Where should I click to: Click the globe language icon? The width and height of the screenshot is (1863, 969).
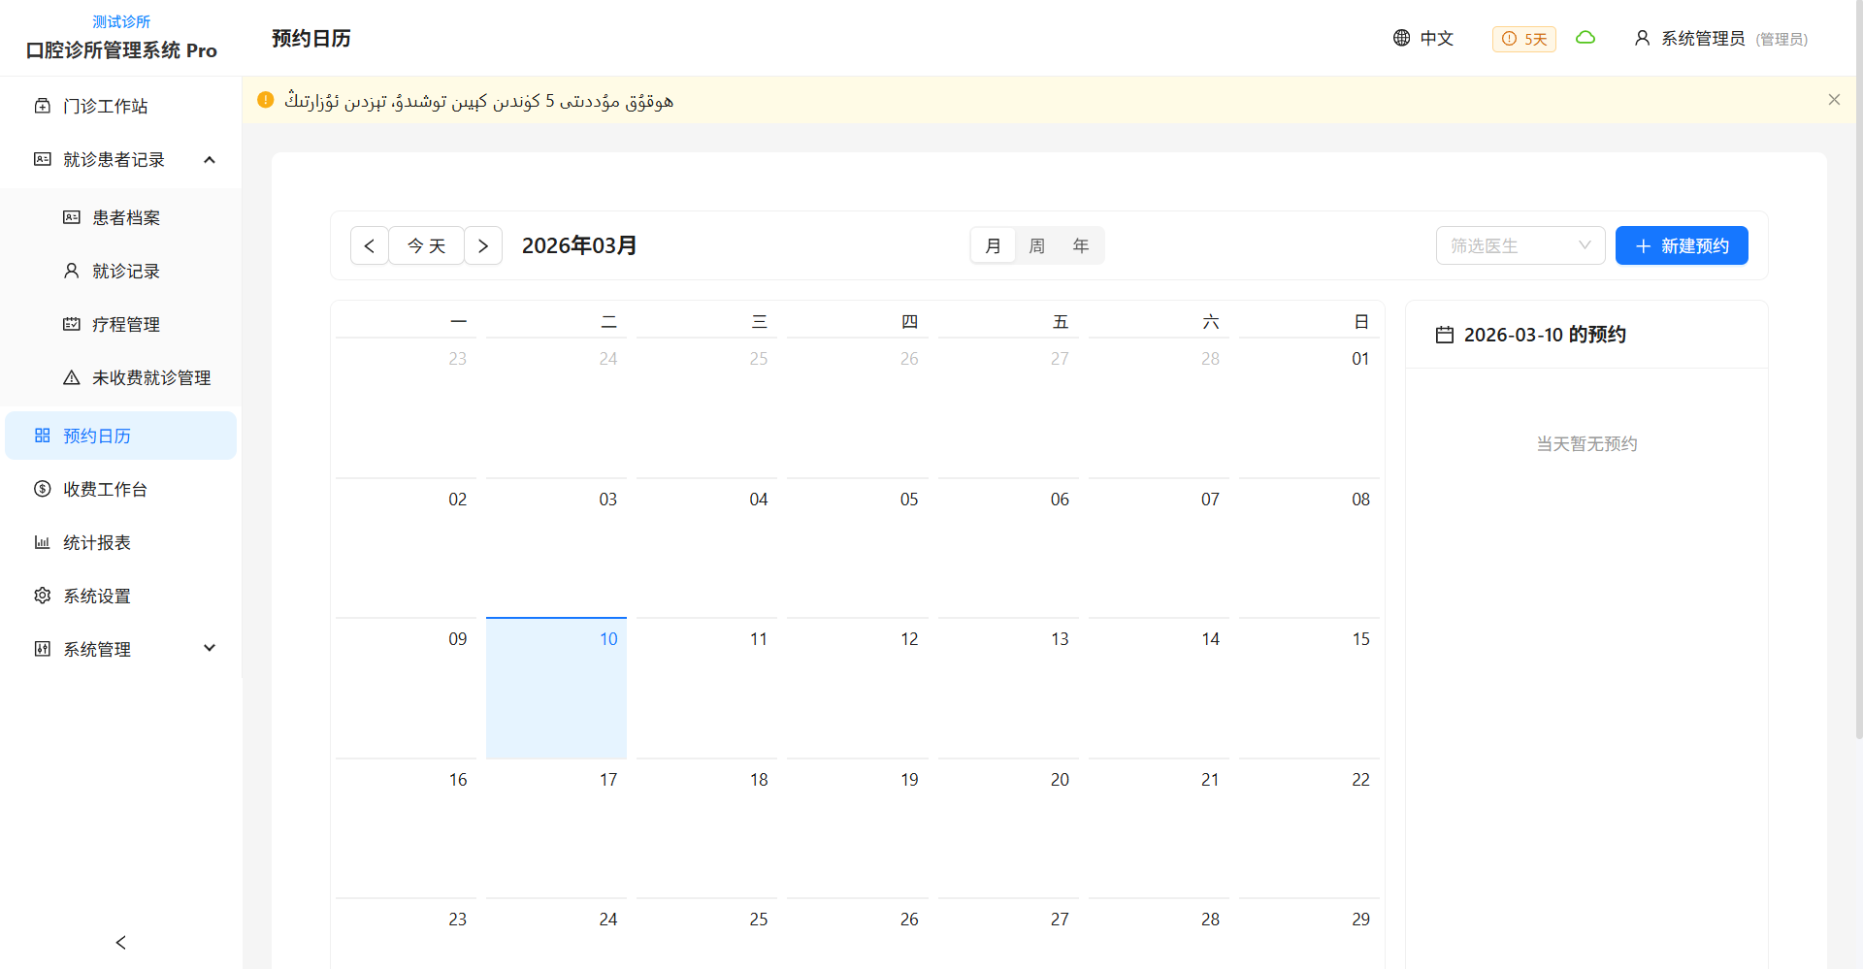pyautogui.click(x=1401, y=38)
